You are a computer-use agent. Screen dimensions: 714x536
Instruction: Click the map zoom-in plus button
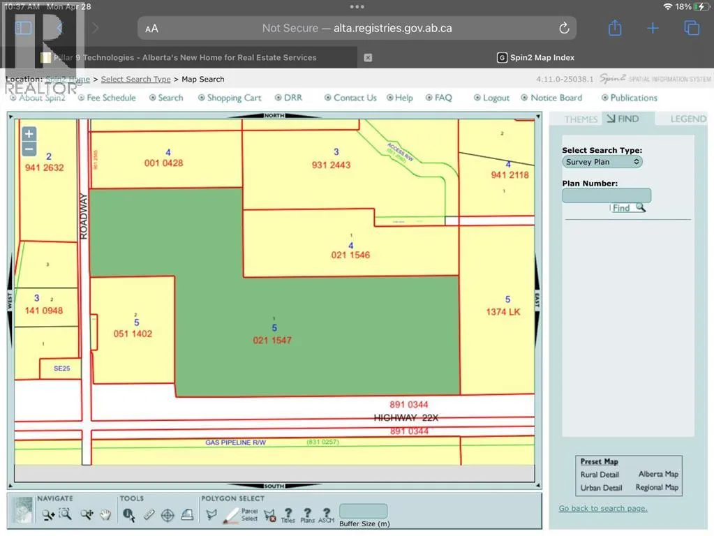29,134
